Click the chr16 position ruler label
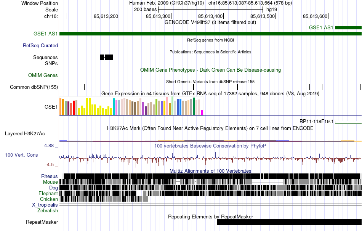 click(x=51, y=16)
